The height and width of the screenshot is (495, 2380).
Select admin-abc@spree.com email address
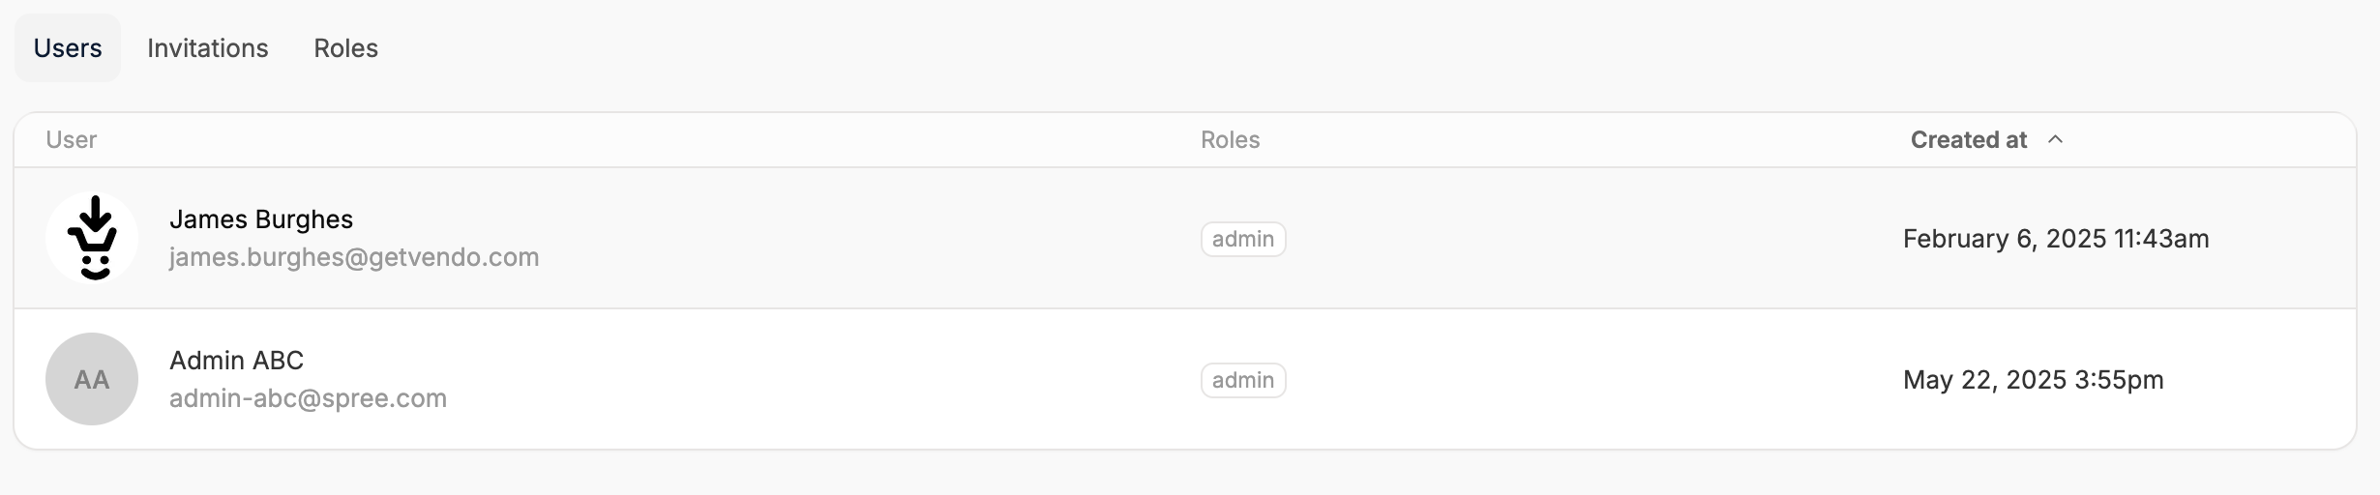pyautogui.click(x=308, y=398)
